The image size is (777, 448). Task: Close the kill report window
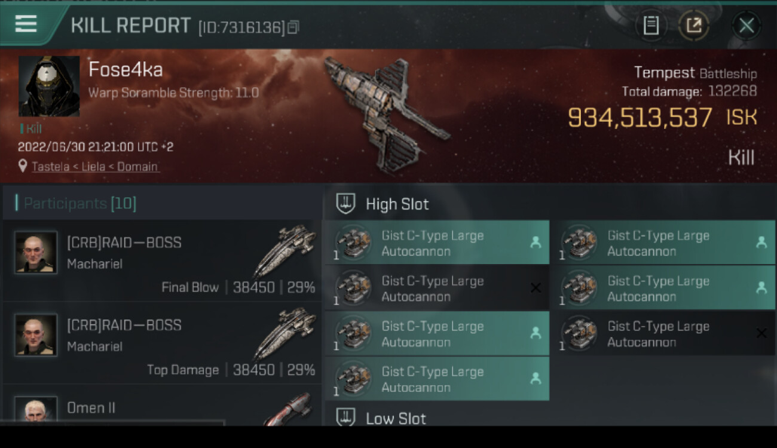point(747,26)
